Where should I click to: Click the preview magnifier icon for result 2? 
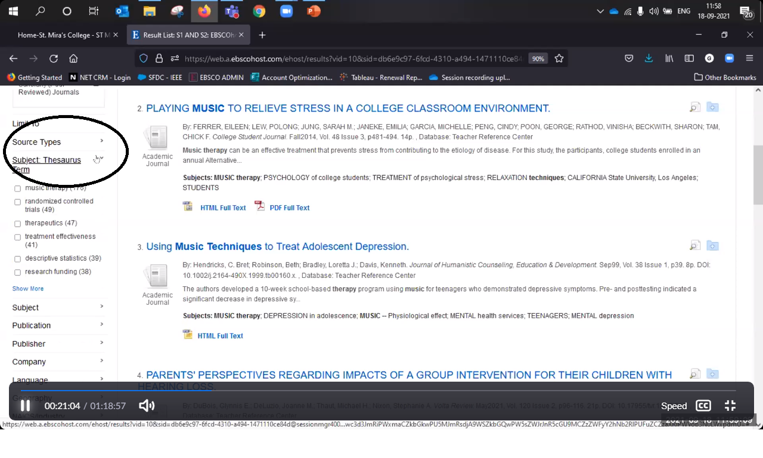click(694, 108)
